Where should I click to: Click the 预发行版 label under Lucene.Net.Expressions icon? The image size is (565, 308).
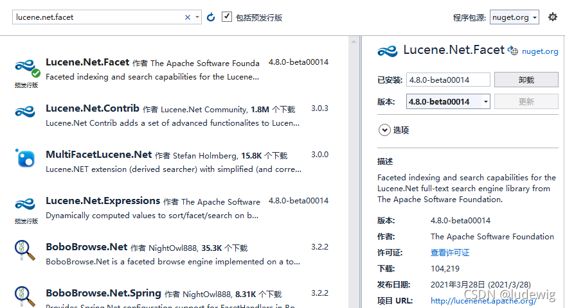click(26, 221)
